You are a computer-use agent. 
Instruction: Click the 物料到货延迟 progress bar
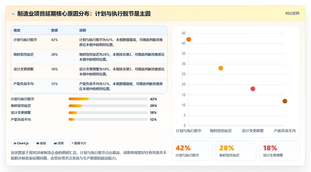click(x=108, y=106)
